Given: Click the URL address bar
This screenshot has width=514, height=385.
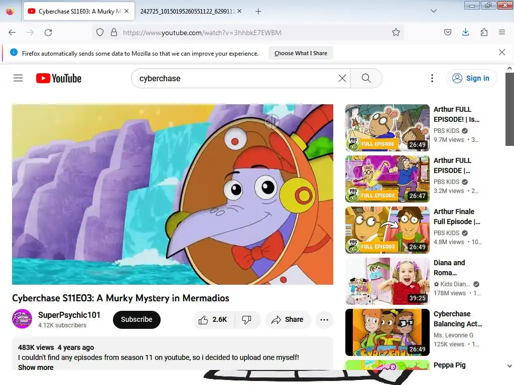Looking at the screenshot, I should [247, 33].
